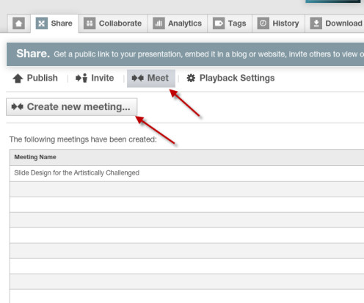The image size is (364, 303).
Task: Click the Playback Settings gear icon
Action: [x=191, y=79]
